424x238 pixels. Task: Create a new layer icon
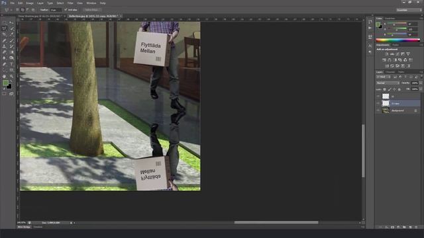click(x=410, y=227)
